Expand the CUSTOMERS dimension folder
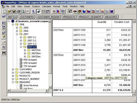The image size is (137, 103). [x=13, y=69]
